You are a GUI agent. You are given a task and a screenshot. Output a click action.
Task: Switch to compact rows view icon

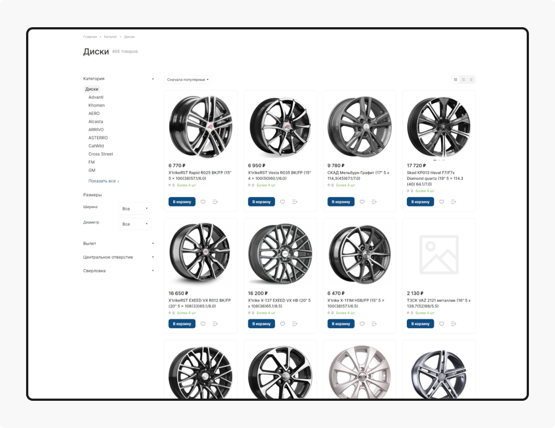coord(471,79)
